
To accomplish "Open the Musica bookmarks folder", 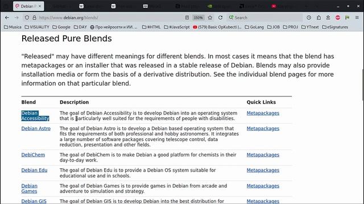I will [x=13, y=27].
